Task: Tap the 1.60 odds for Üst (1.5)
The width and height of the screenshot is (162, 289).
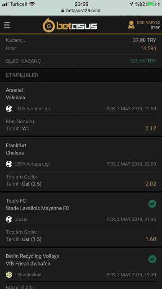Action: pyautogui.click(x=151, y=239)
